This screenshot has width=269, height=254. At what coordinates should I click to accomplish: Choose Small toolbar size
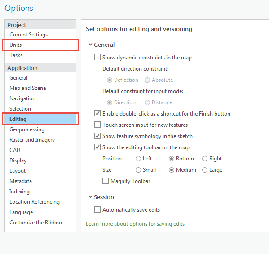click(138, 170)
